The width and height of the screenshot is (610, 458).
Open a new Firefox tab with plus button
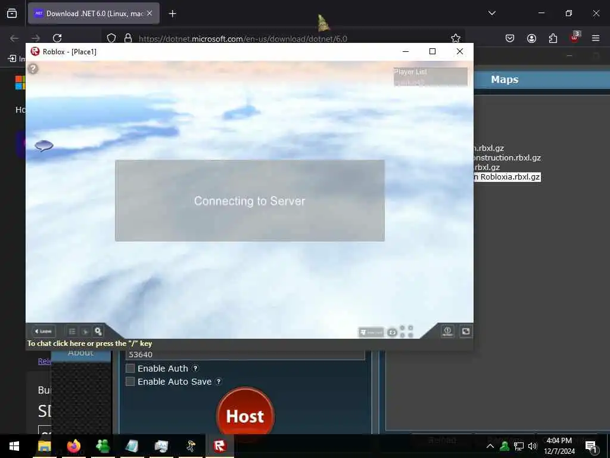click(x=172, y=14)
